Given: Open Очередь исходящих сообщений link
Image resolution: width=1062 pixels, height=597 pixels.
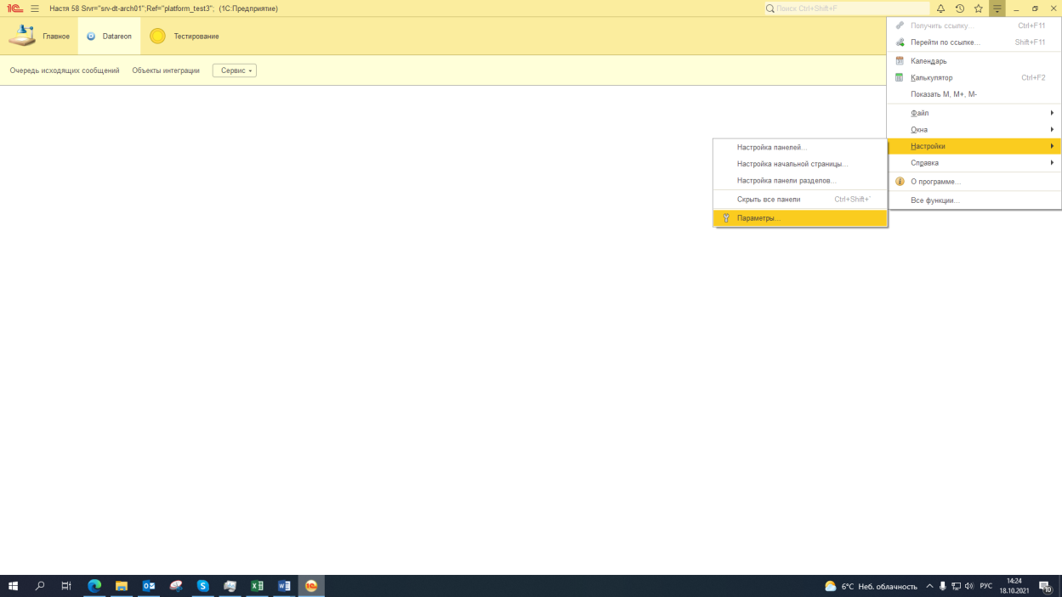Looking at the screenshot, I should pyautogui.click(x=65, y=70).
